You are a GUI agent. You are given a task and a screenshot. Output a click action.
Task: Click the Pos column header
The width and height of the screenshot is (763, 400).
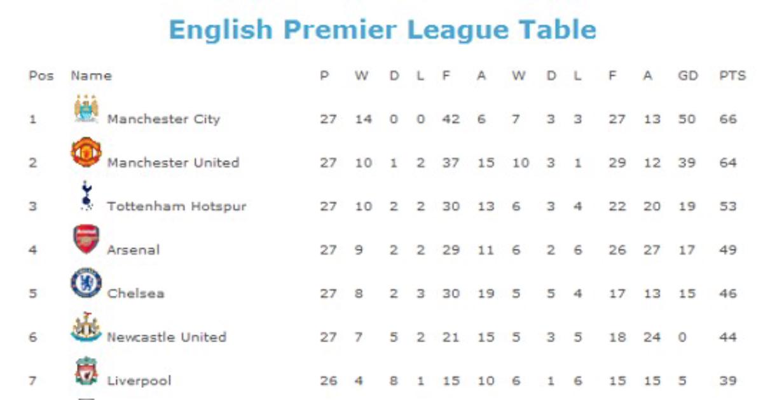click(x=41, y=76)
